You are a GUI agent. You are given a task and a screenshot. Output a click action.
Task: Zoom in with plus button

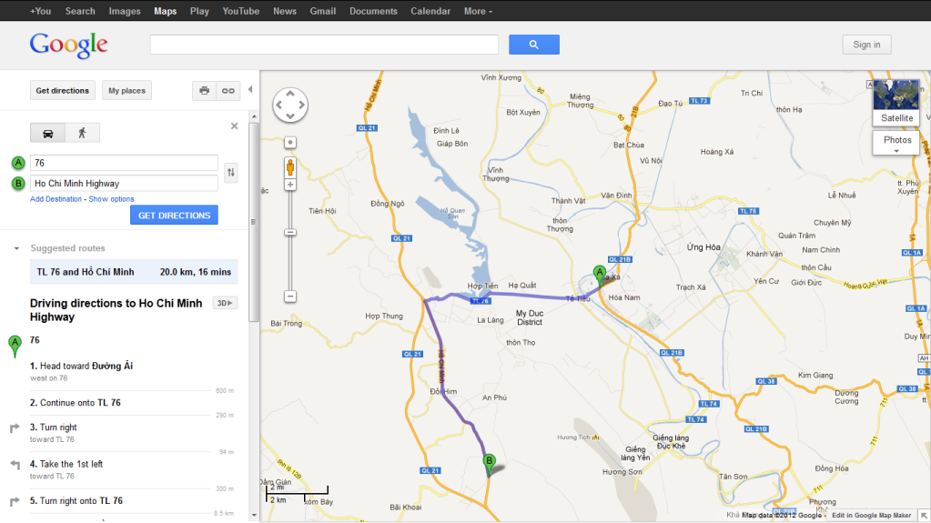tap(290, 185)
